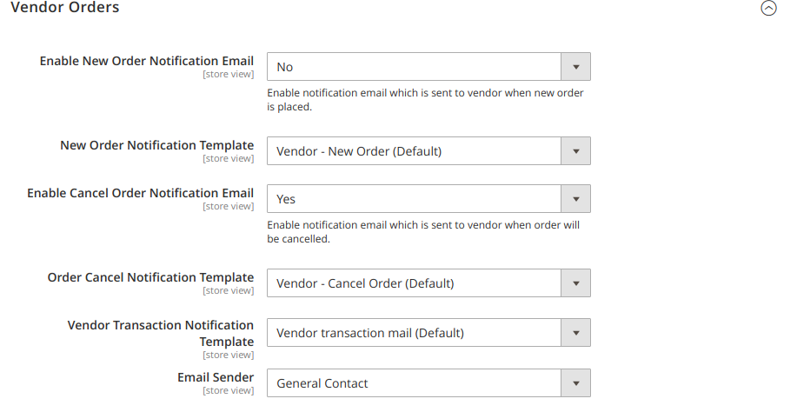Click arrow of Enable Cancel Order Notification dropdown
The image size is (797, 412).
(575, 199)
